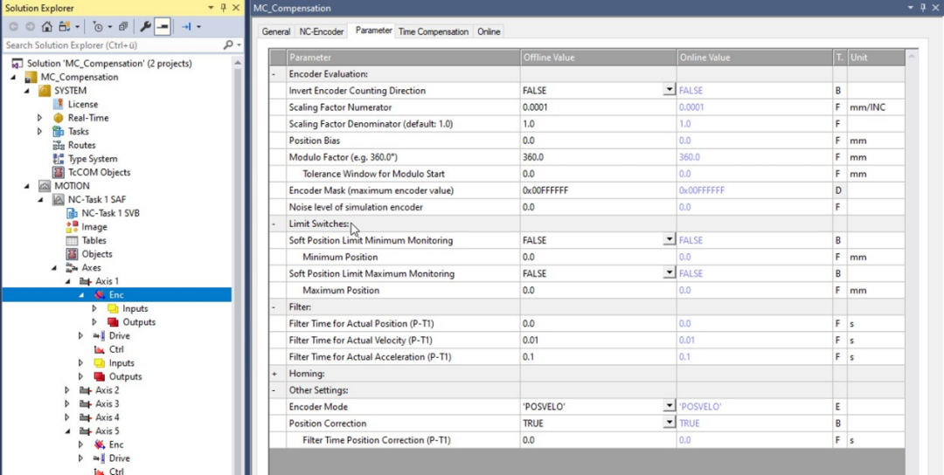Click the Enc encoder icon under Axis 1
Viewport: 944px width, 475px height.
pos(100,294)
